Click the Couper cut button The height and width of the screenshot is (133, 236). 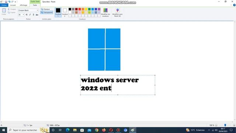tap(12, 9)
